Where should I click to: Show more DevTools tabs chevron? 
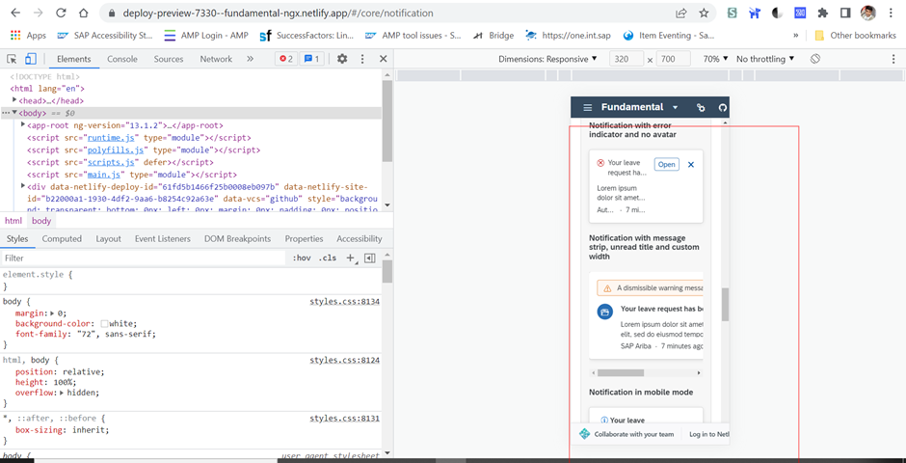click(251, 59)
